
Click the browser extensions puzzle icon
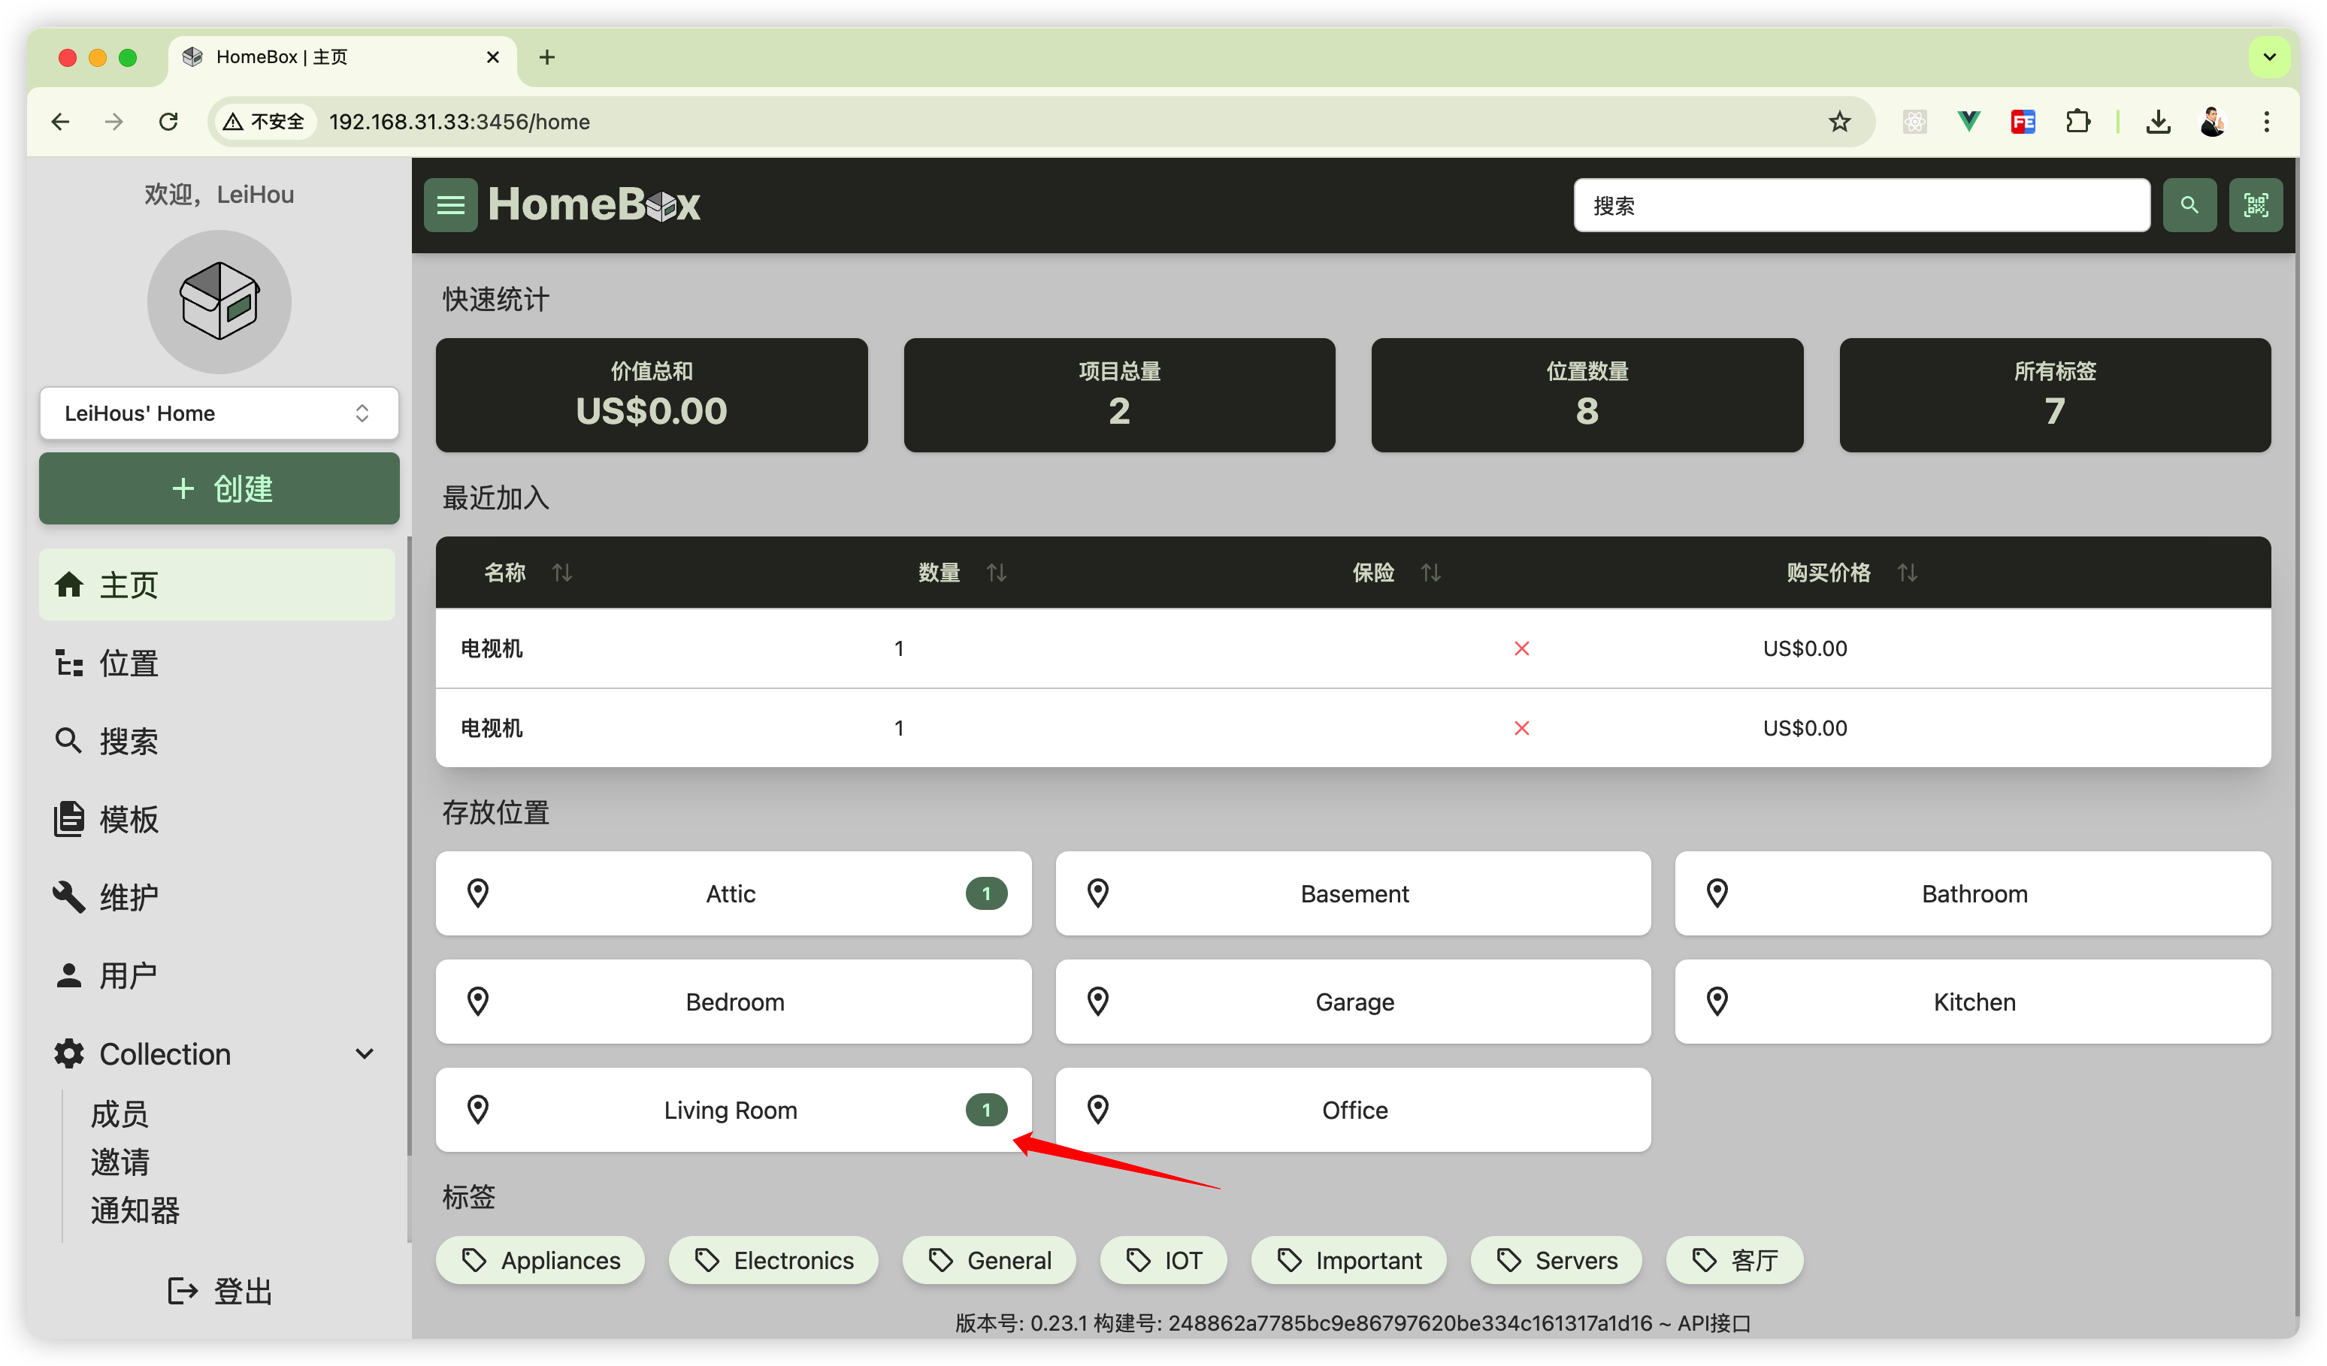pyautogui.click(x=2077, y=121)
